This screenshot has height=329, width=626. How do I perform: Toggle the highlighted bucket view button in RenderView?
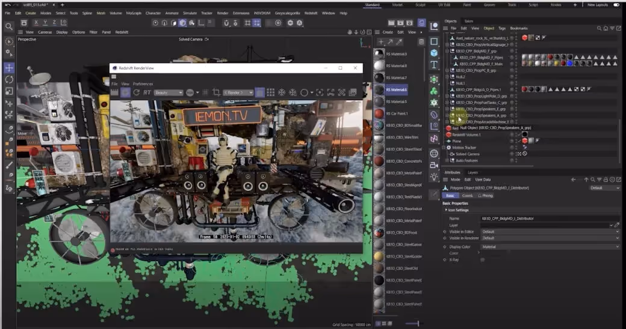[x=260, y=92]
